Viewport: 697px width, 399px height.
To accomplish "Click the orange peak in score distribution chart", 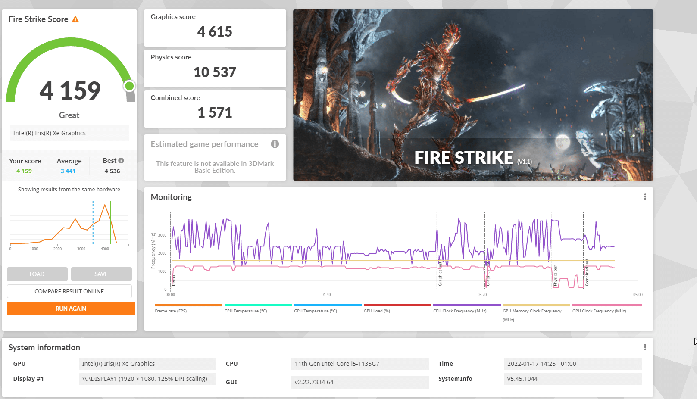I will coord(105,205).
